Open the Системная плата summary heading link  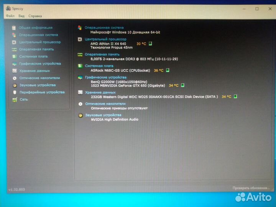pos(99,66)
